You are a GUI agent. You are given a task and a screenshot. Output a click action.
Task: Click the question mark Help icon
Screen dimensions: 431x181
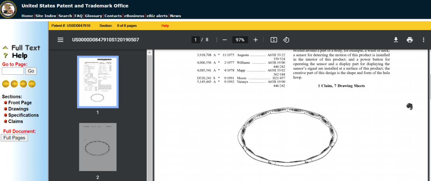point(6,56)
